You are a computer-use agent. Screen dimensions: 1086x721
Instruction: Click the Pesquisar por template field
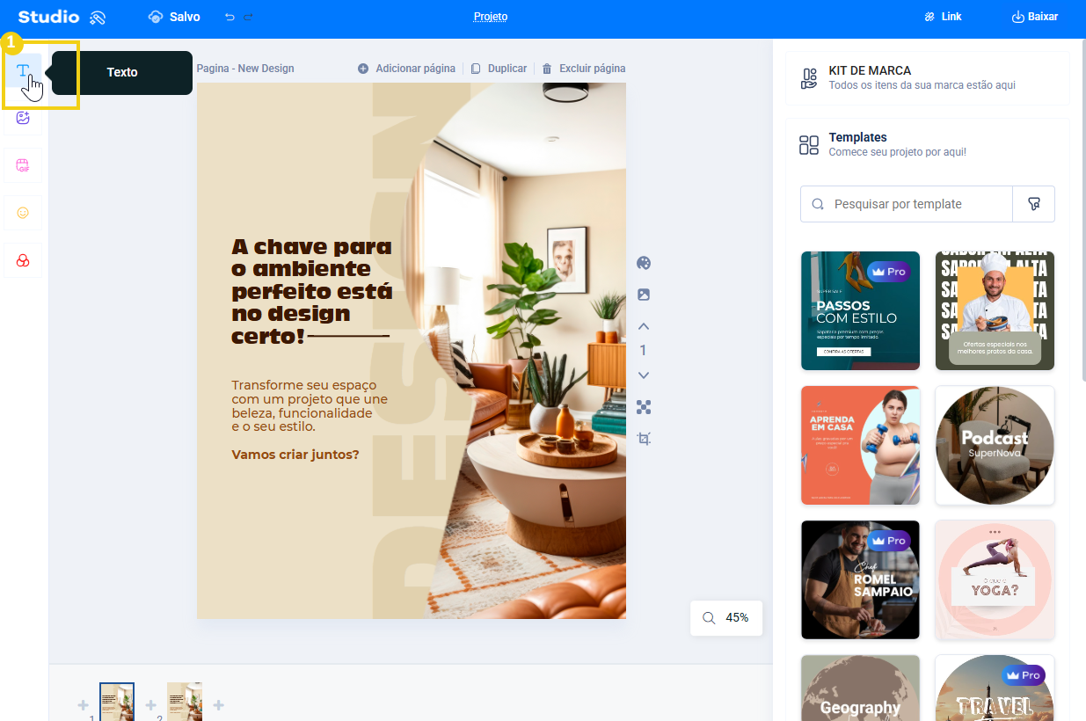pos(907,204)
